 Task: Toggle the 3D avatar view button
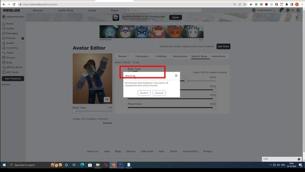tap(107, 99)
